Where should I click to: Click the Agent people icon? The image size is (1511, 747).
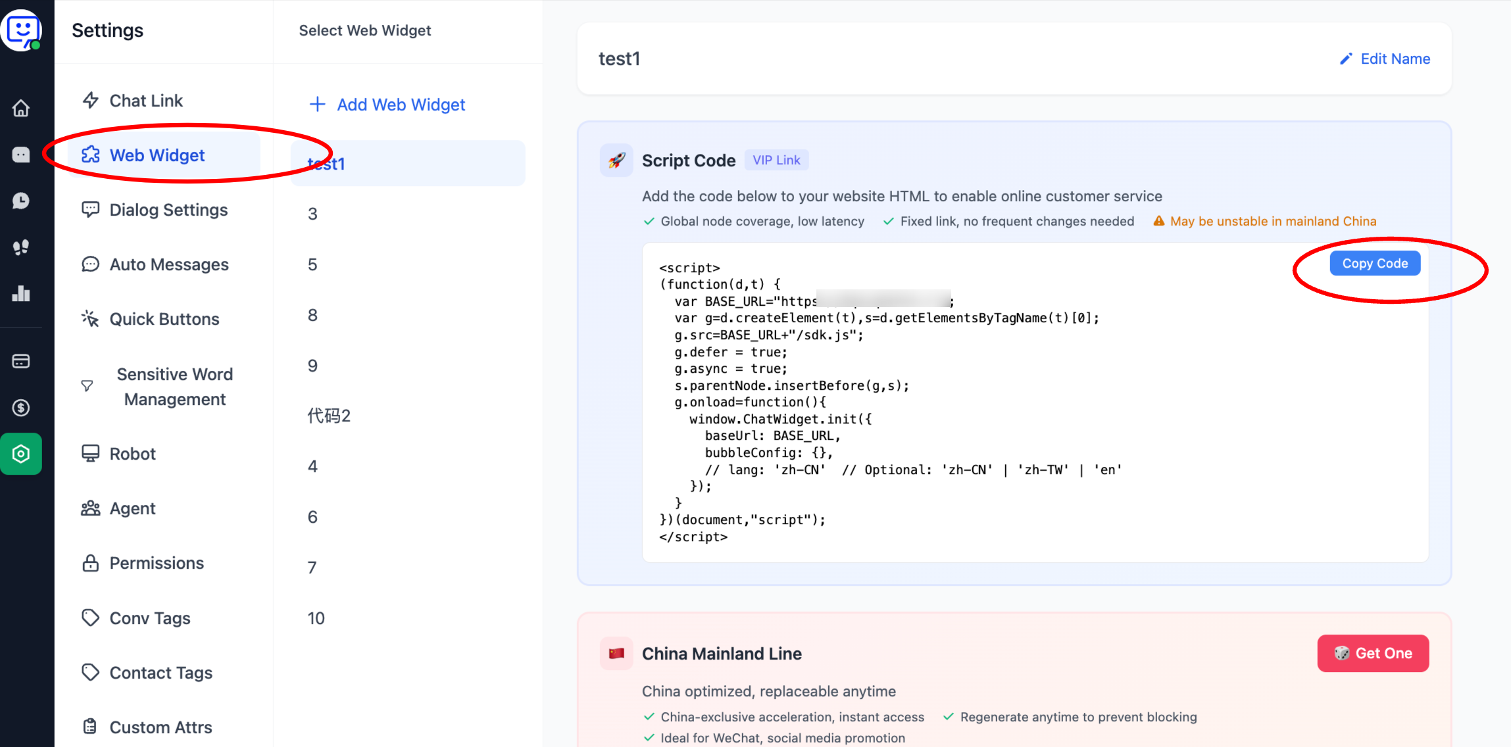pos(91,508)
